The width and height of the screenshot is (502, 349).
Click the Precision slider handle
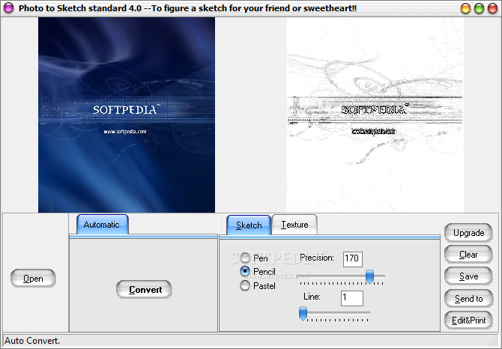pyautogui.click(x=370, y=276)
